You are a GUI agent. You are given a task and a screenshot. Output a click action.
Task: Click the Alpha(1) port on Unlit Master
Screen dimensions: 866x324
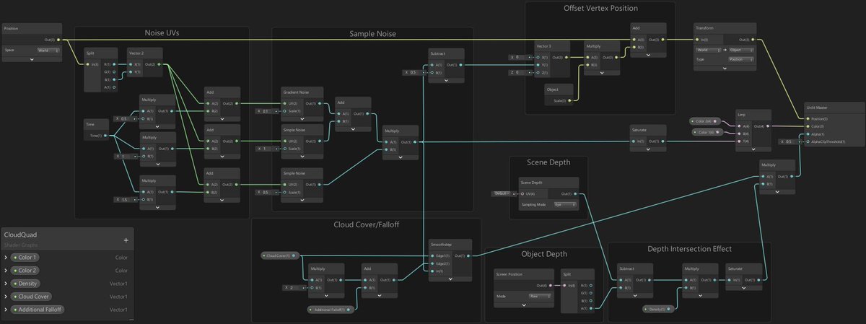point(808,134)
